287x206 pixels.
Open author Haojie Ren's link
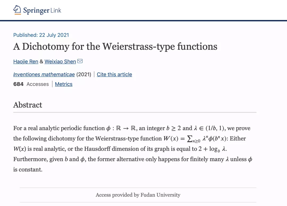click(26, 62)
